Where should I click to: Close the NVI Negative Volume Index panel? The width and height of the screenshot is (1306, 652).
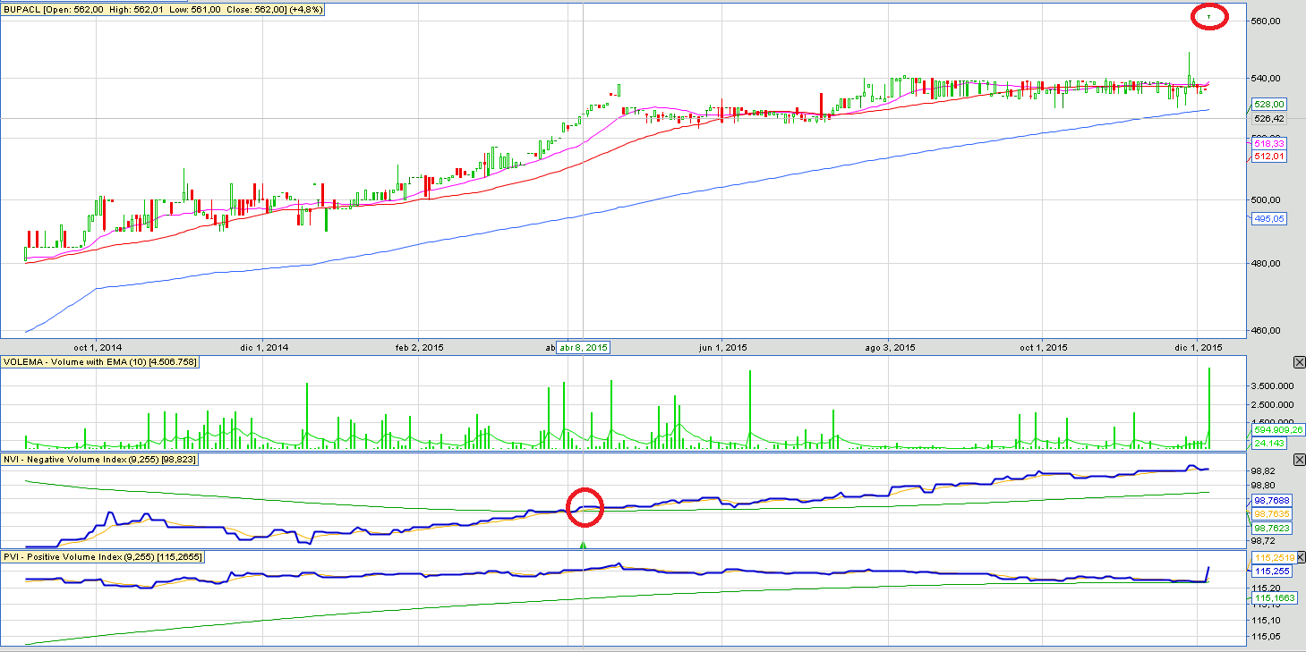pos(1299,460)
